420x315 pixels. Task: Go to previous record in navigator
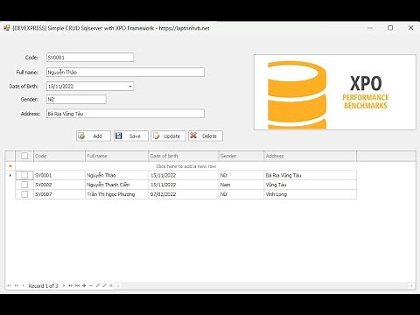[x=24, y=285]
